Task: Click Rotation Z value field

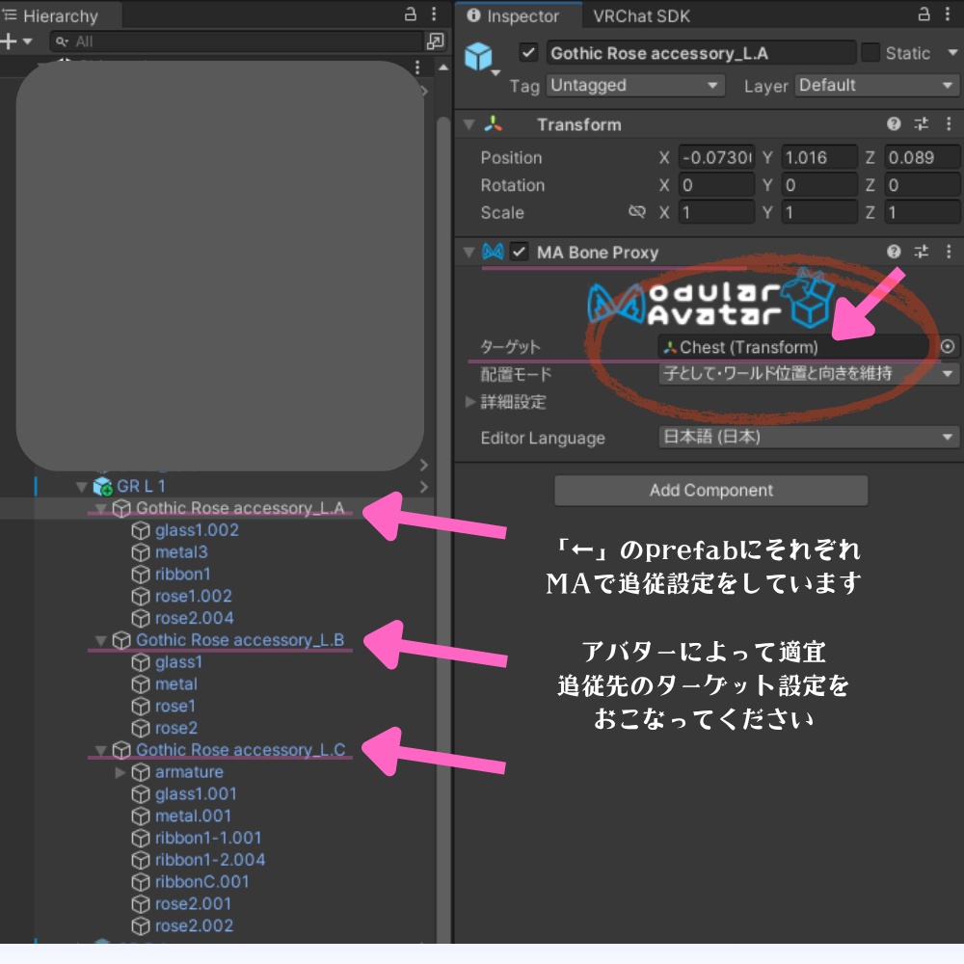Action: (x=922, y=185)
